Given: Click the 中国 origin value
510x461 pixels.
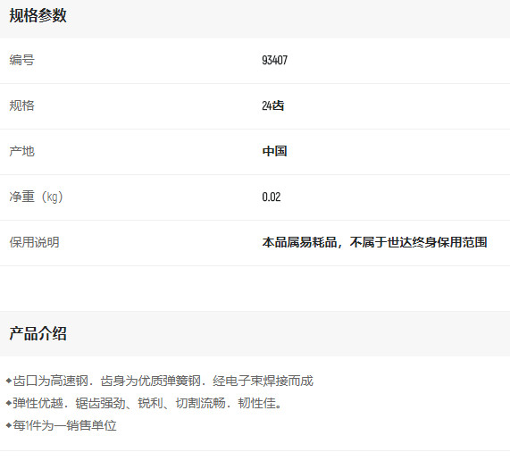Looking at the screenshot, I should click(274, 151).
